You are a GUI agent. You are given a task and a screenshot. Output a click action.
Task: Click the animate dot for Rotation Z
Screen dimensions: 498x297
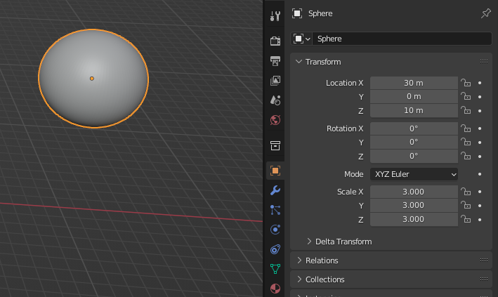click(480, 157)
